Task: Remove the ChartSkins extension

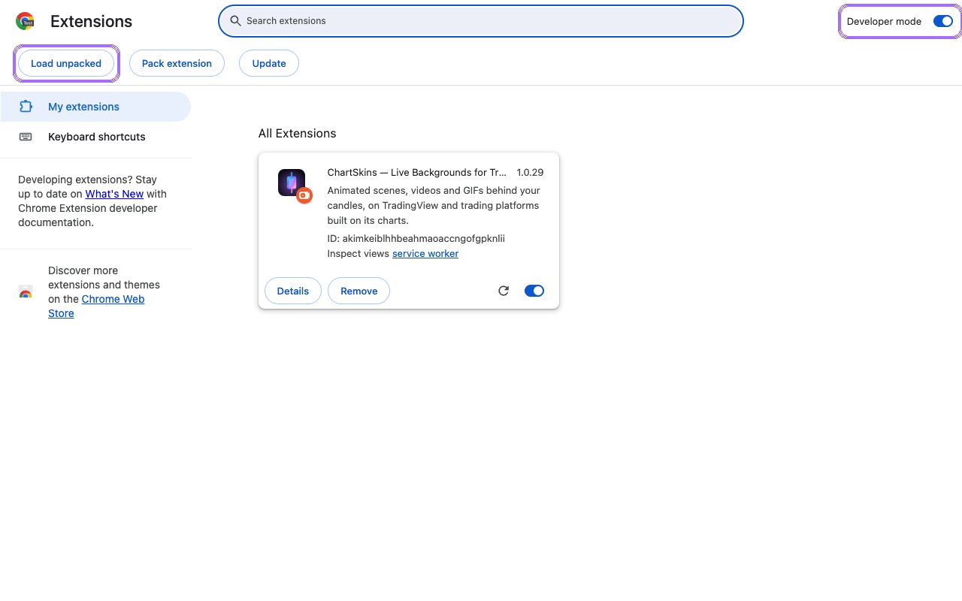Action: 358,291
